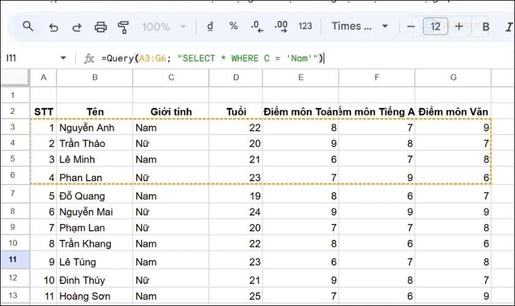Select row 2 header
Viewport: 515px width, 306px height.
[15, 111]
